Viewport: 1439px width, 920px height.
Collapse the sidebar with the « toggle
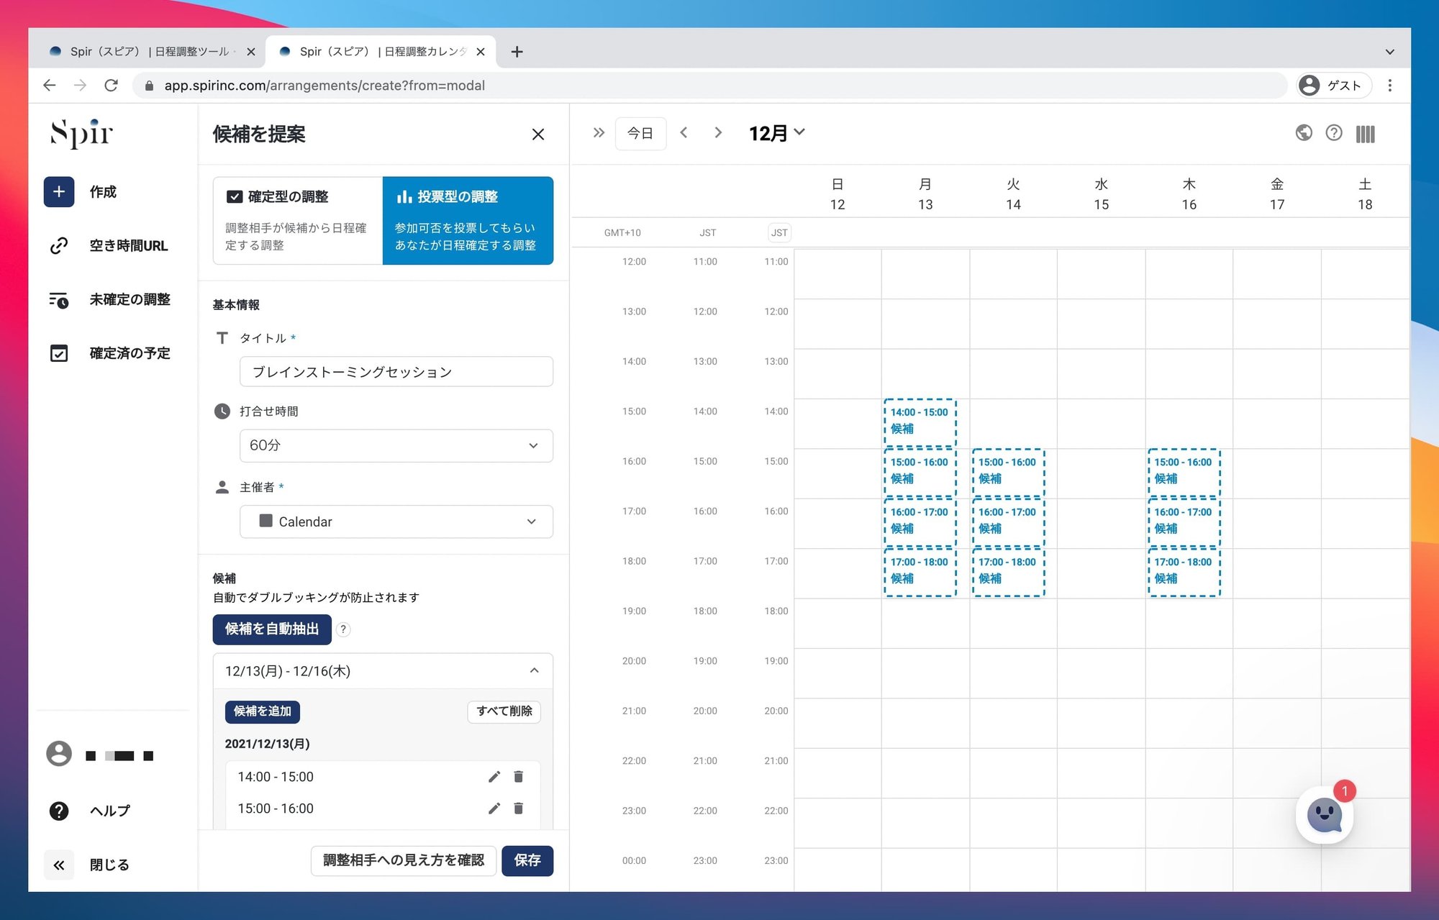pos(59,865)
